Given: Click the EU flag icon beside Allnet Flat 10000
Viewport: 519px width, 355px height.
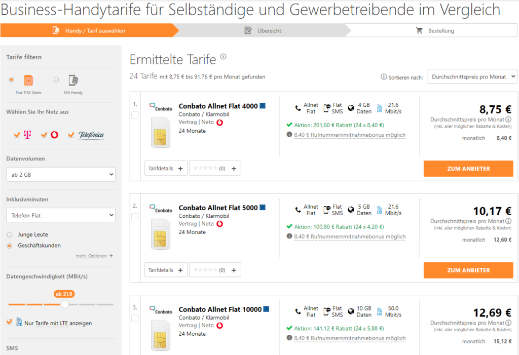Looking at the screenshot, I should tap(266, 309).
